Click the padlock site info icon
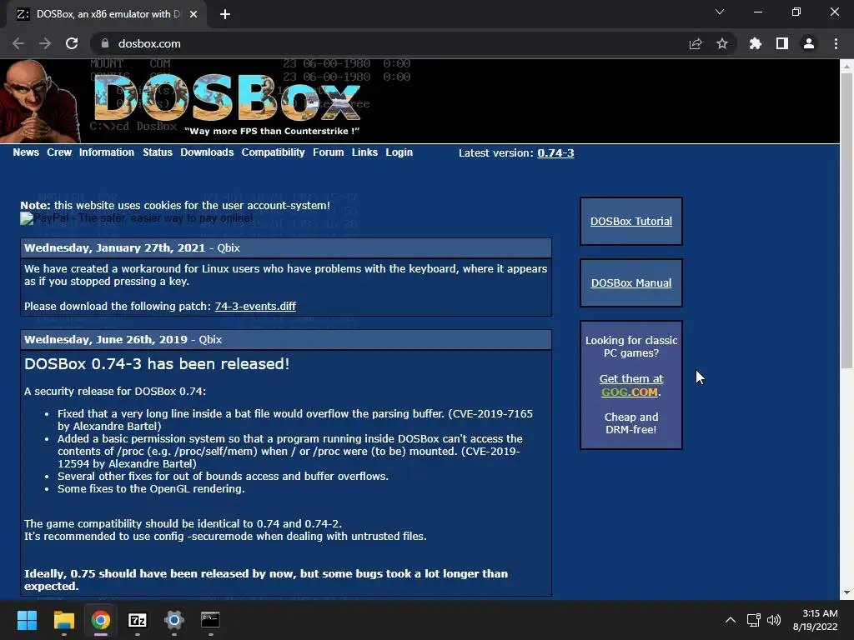The image size is (854, 640). (105, 43)
